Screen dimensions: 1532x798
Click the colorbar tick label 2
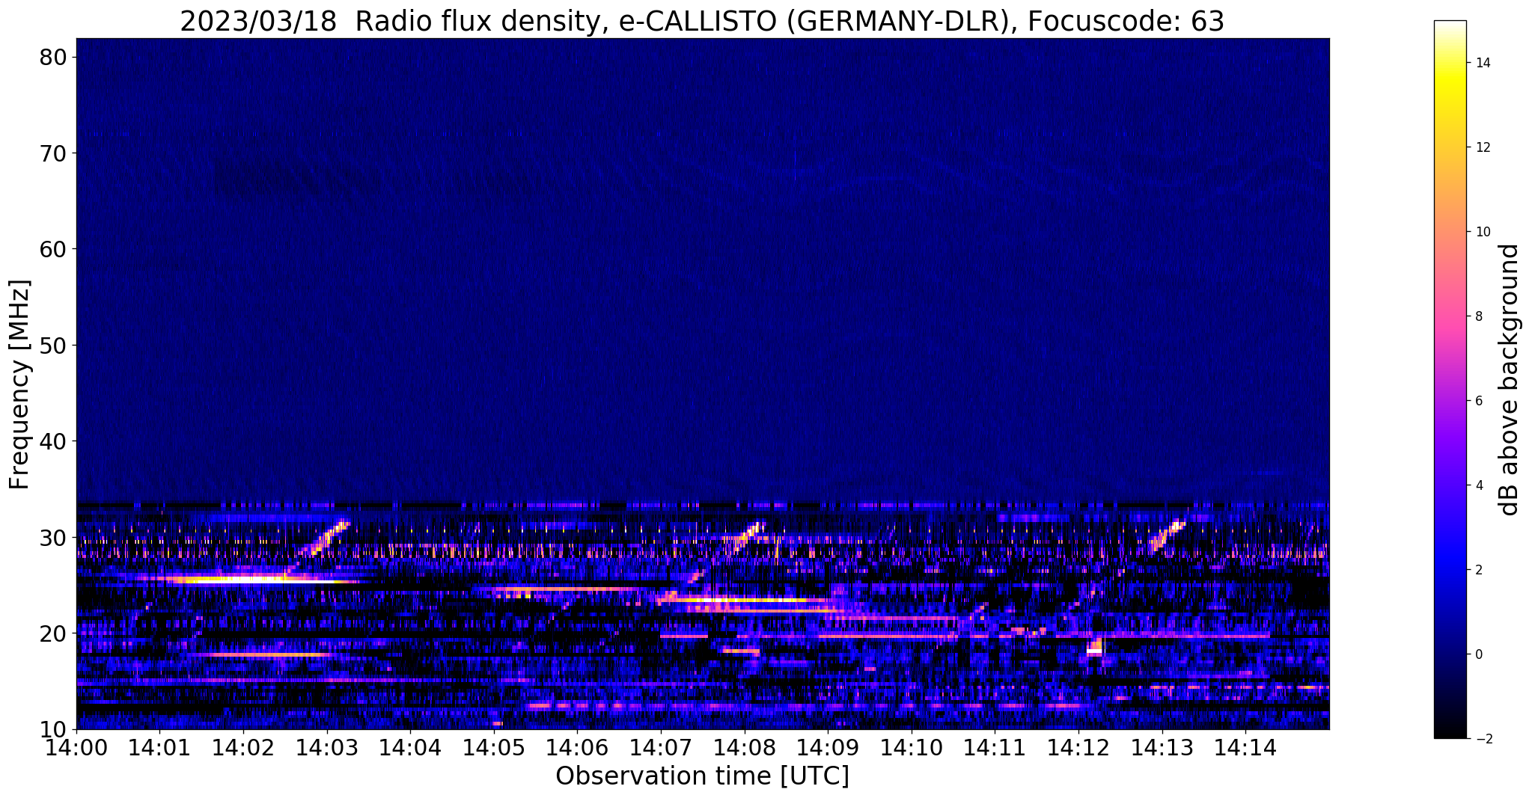tap(1479, 570)
